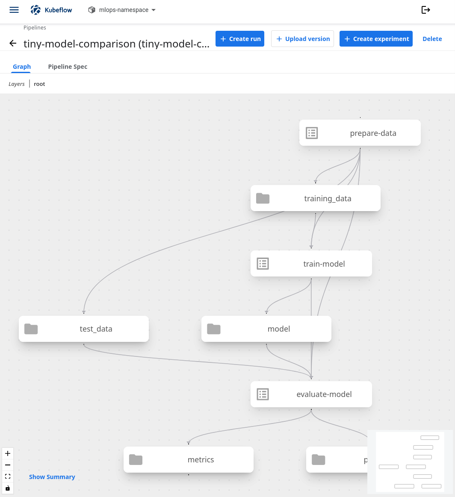Zoom out the graph with minus

coord(8,465)
